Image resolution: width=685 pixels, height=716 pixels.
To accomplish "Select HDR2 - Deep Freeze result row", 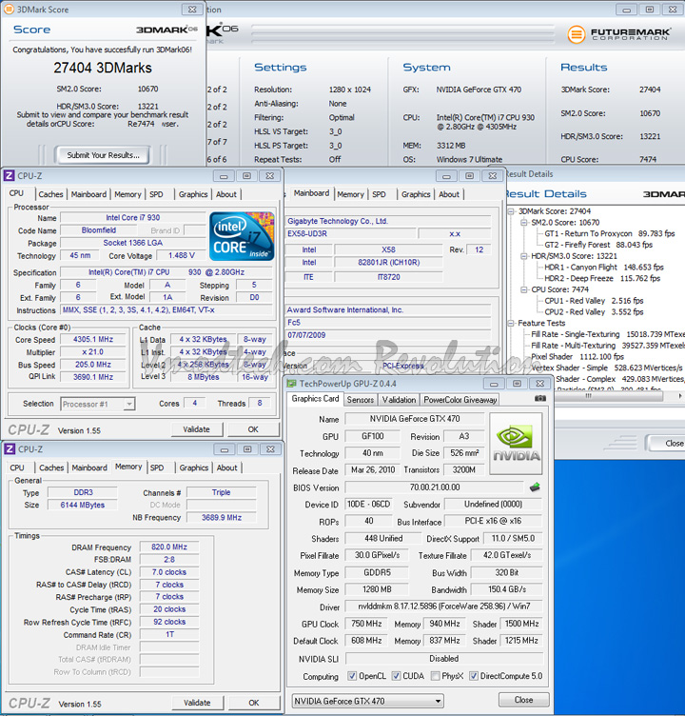I will coord(602,278).
